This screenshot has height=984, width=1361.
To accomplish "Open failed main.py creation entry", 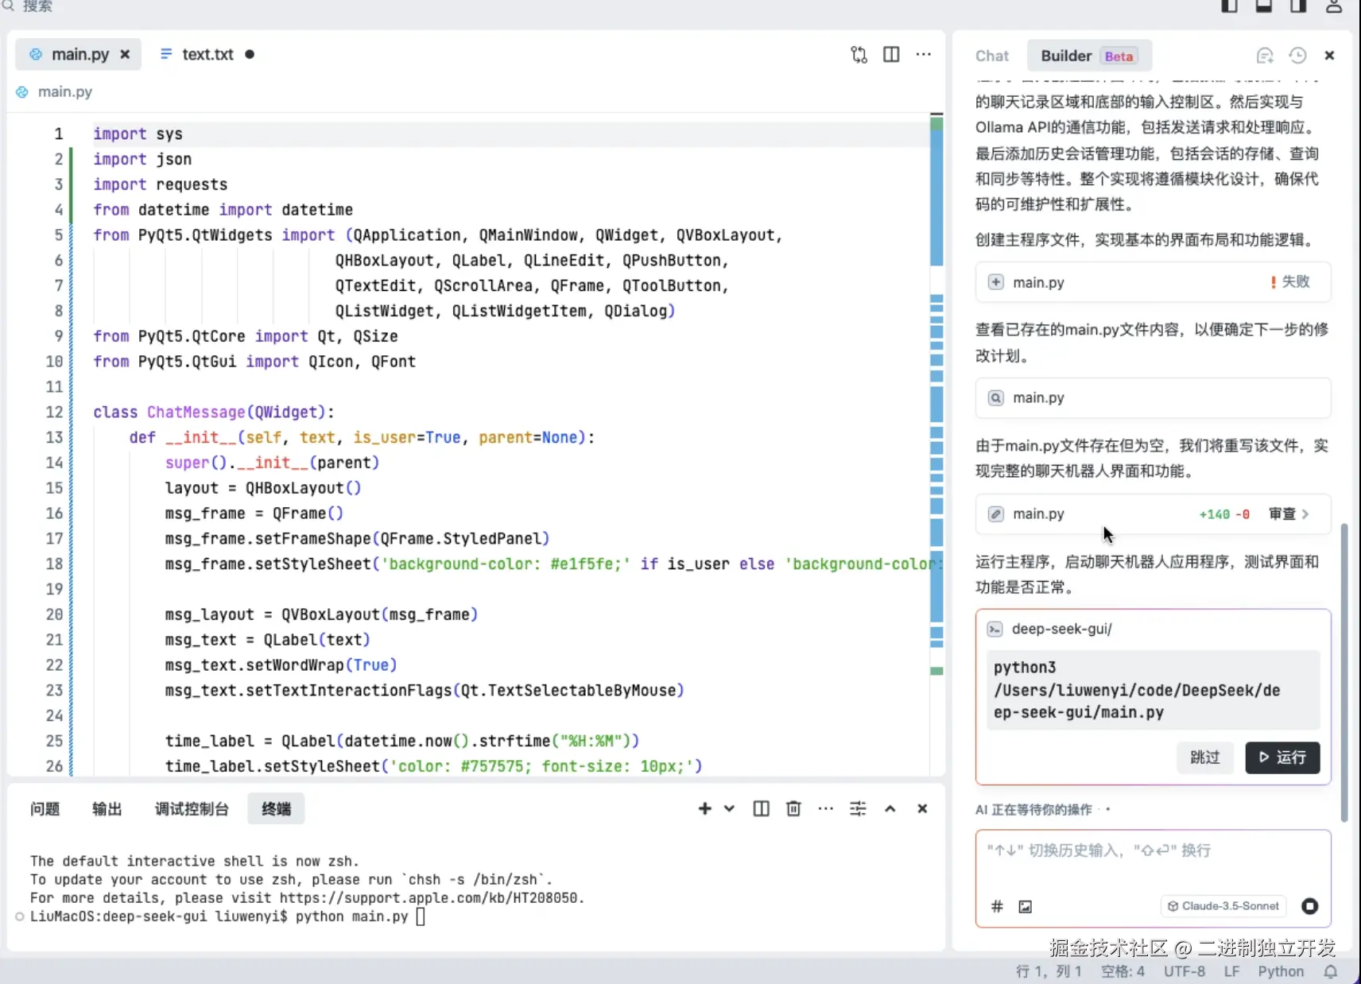I will (x=1153, y=282).
